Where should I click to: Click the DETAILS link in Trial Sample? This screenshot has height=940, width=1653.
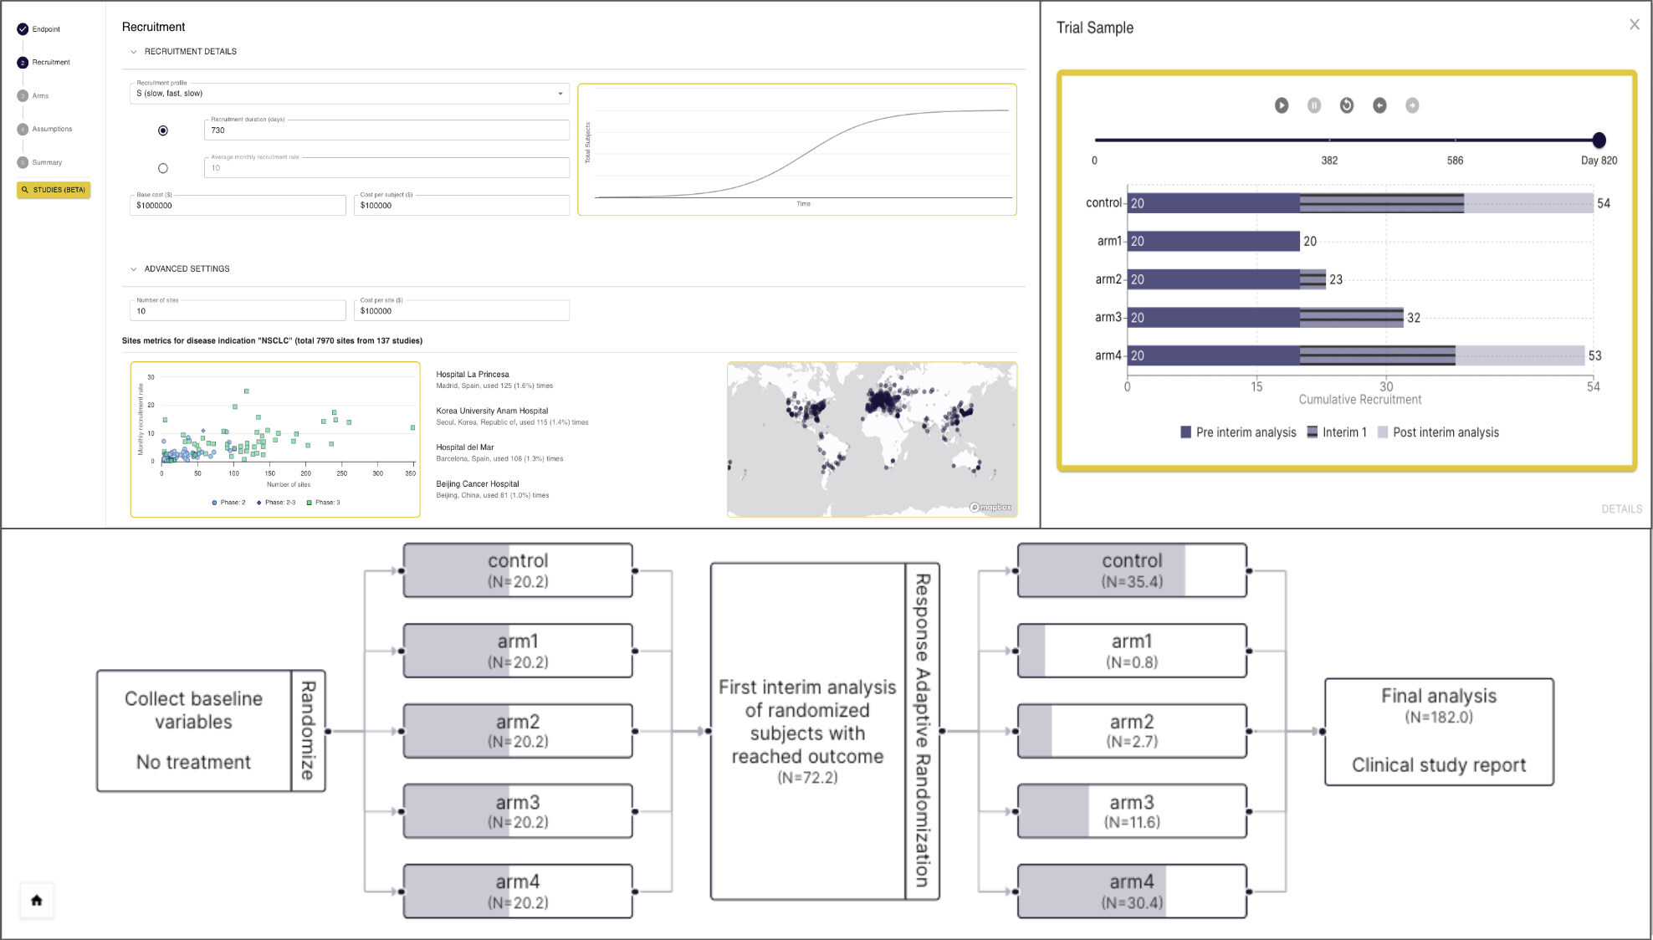pos(1621,509)
